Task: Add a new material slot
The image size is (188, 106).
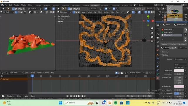Action: pyautogui.click(x=186, y=29)
